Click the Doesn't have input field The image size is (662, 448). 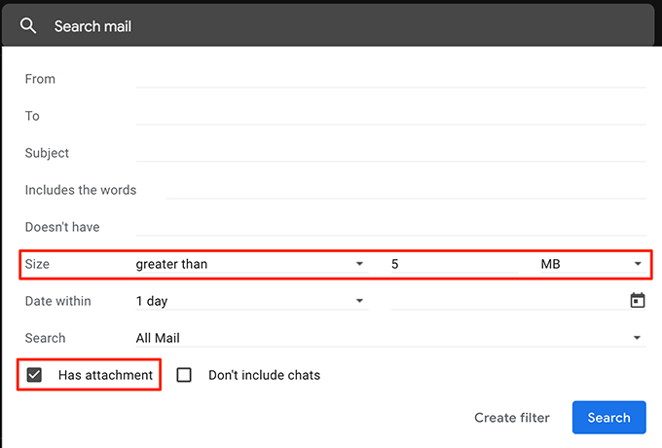389,227
